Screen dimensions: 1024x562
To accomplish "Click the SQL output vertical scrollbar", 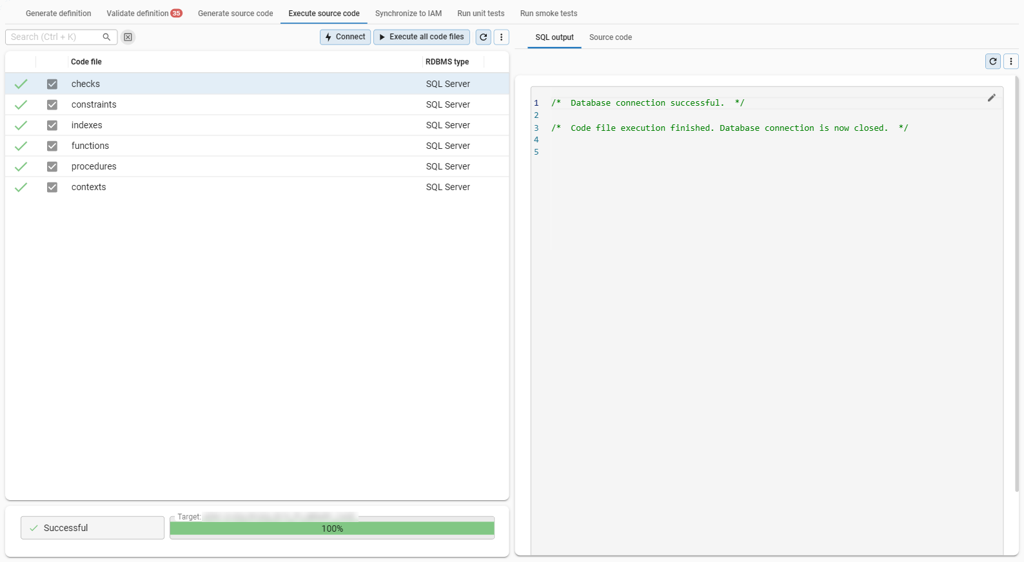I will pos(1017,284).
